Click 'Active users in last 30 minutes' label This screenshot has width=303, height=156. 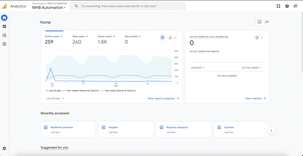coord(209,37)
